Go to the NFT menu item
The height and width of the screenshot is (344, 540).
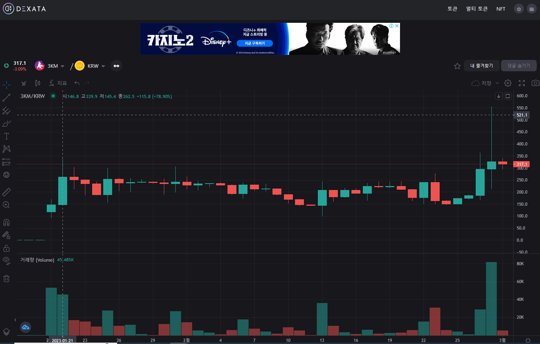pyautogui.click(x=501, y=9)
